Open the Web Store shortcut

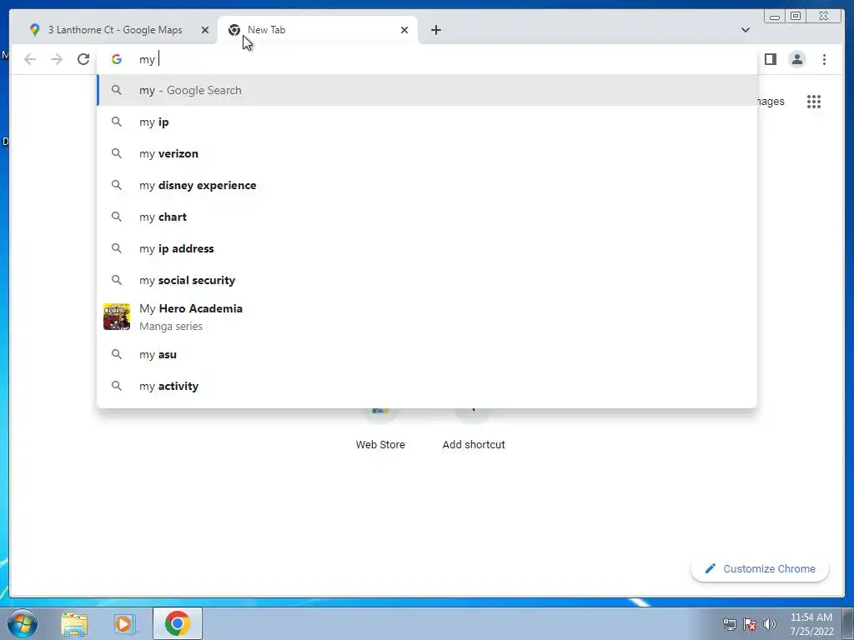380,429
